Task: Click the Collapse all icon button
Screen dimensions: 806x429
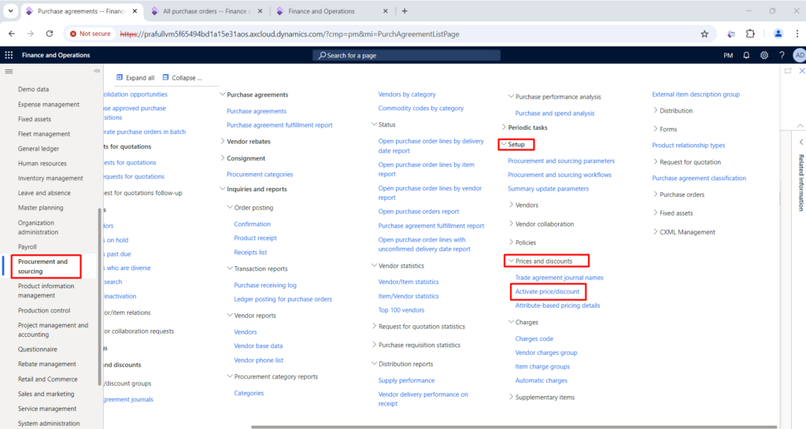Action: pyautogui.click(x=183, y=78)
